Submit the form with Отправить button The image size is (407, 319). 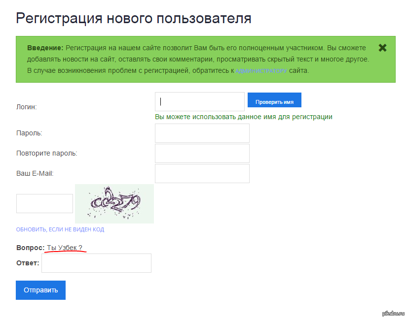pyautogui.click(x=40, y=290)
